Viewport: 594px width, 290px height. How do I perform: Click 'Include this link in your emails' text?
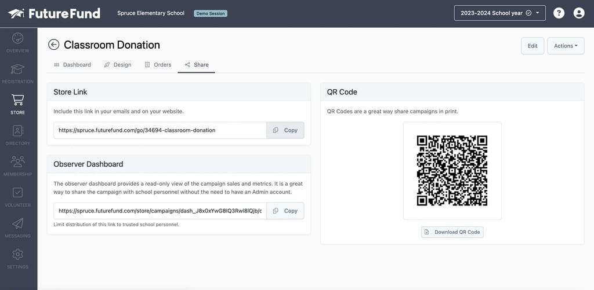(118, 112)
